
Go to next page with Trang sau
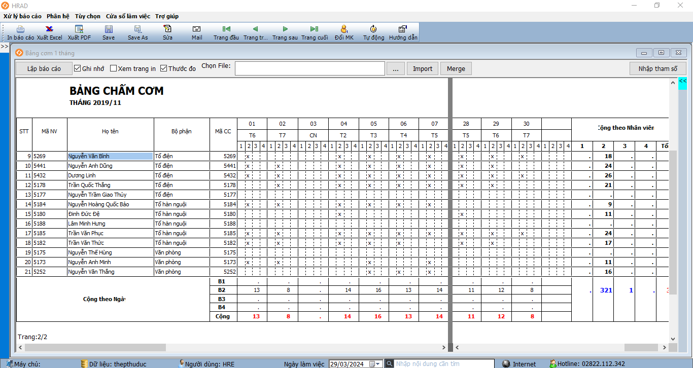[285, 29]
